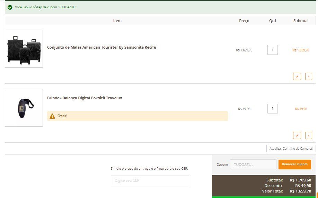Click Atualizar Carrinho de Compras button
This screenshot has width=318, height=198.
pyautogui.click(x=291, y=148)
